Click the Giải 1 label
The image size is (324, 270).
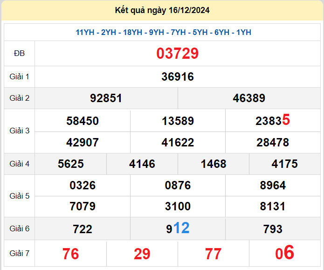pos(19,76)
